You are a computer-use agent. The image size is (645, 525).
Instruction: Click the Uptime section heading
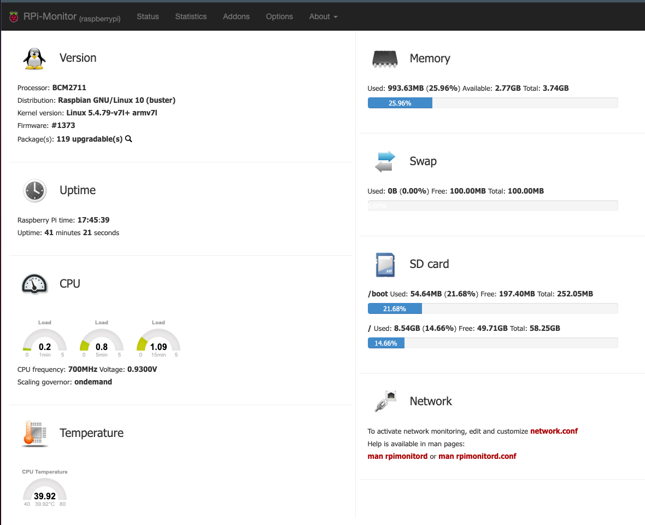(78, 190)
